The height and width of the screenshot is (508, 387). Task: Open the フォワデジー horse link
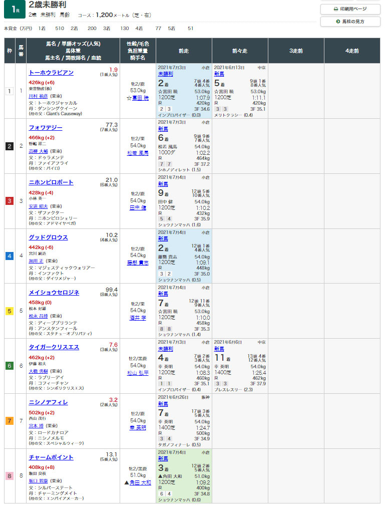(x=46, y=127)
